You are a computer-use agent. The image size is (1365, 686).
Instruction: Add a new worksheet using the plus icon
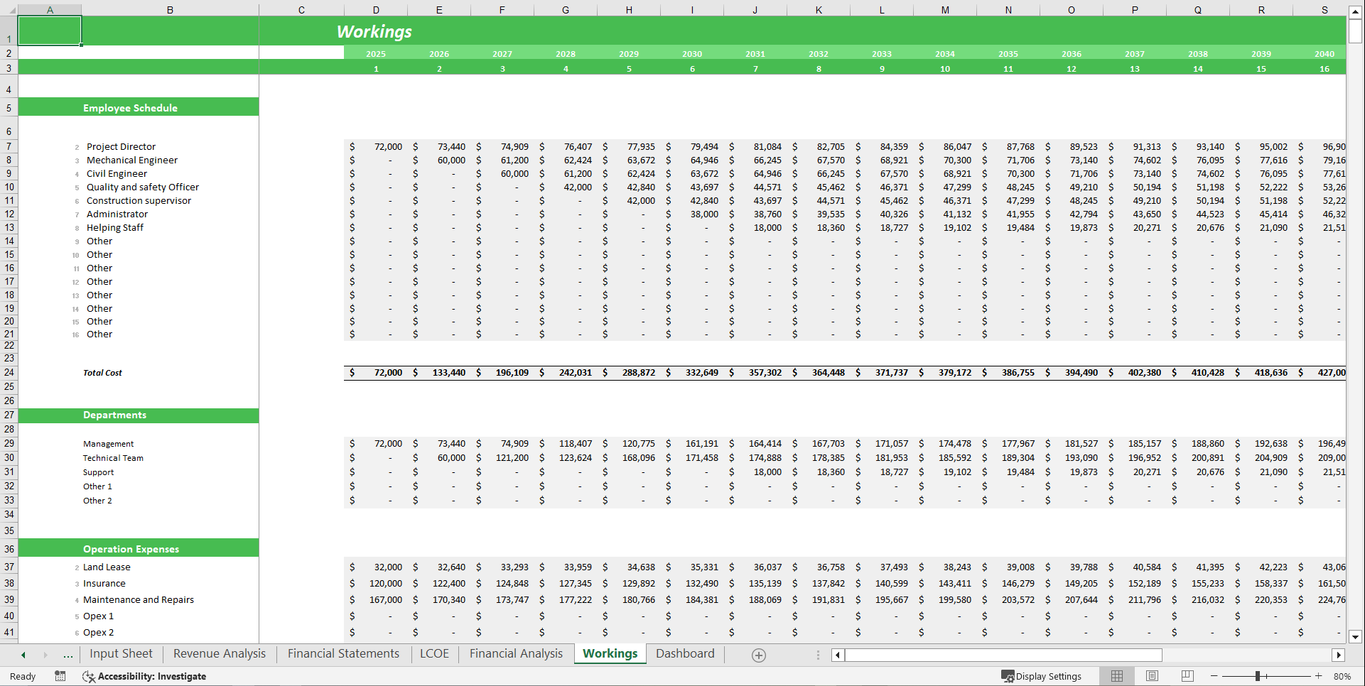[x=757, y=655]
